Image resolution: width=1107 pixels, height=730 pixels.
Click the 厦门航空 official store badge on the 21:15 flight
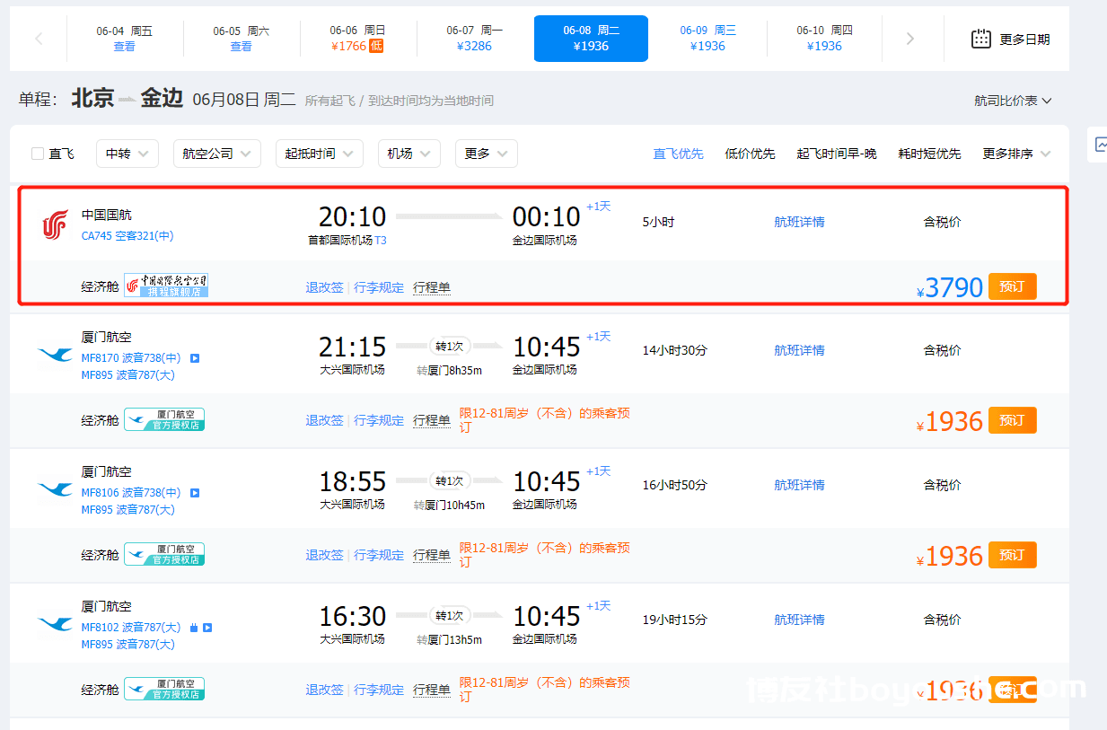click(164, 419)
